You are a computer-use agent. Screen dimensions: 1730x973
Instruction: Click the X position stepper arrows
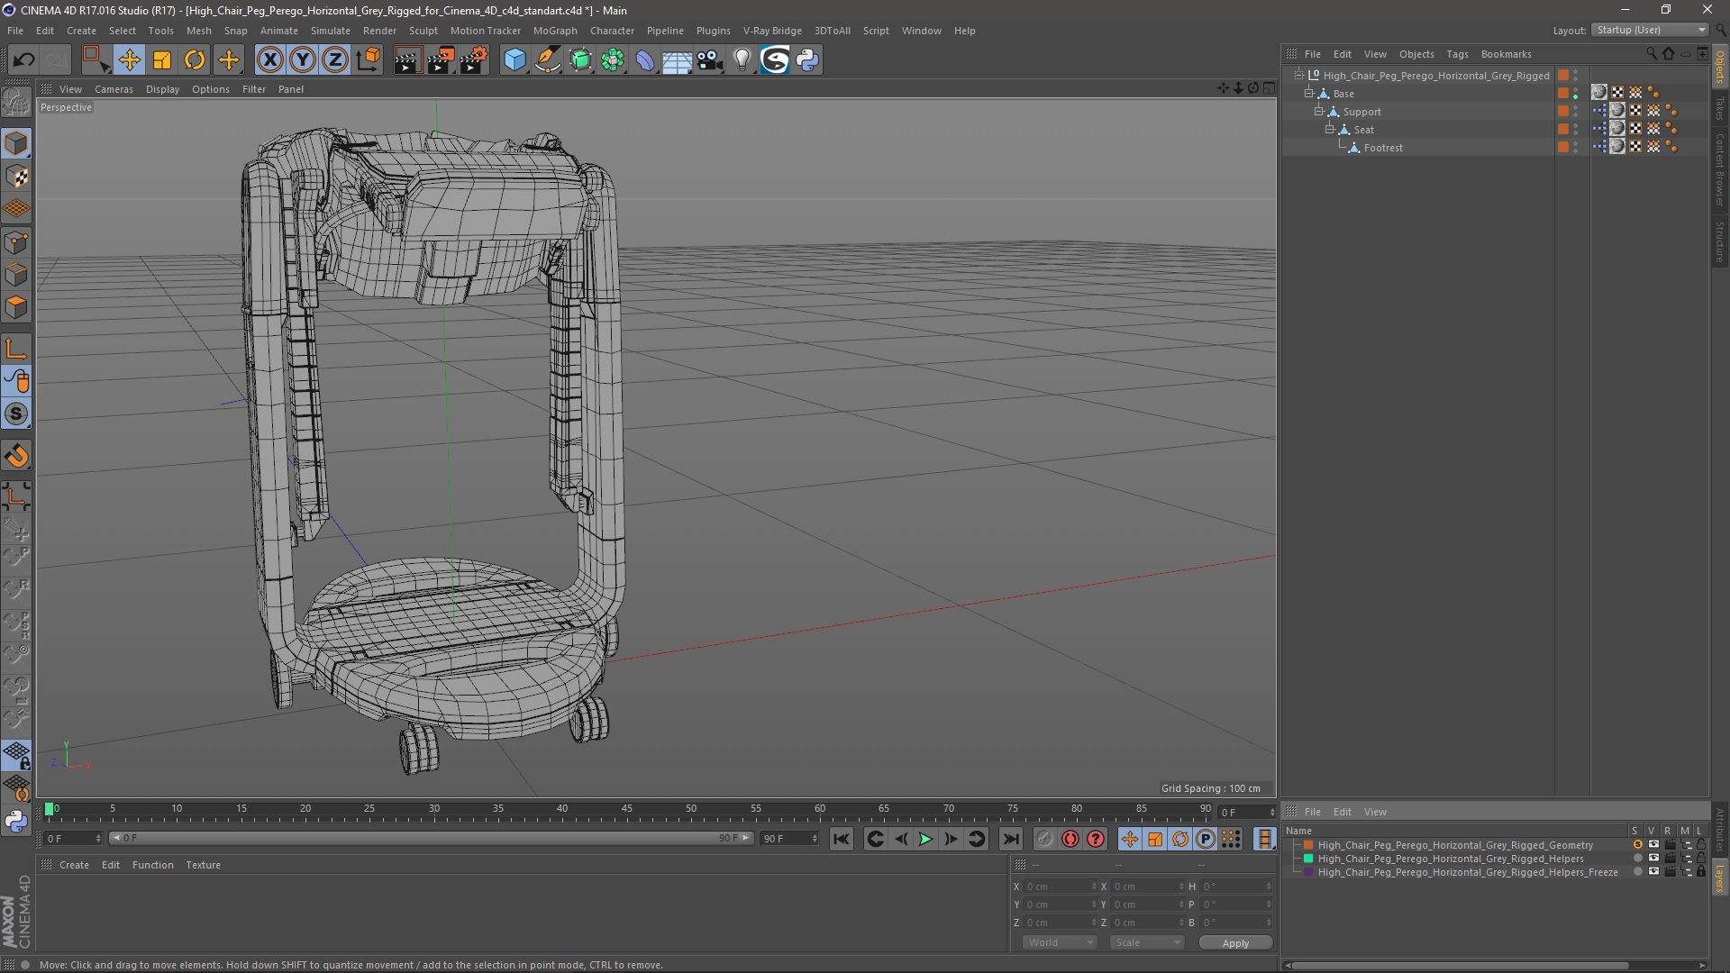tap(1094, 887)
